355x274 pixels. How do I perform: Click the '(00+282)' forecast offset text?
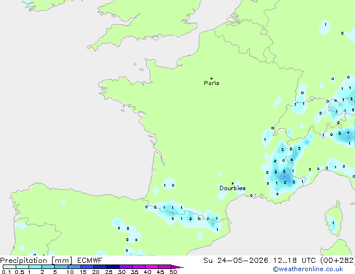338,261
